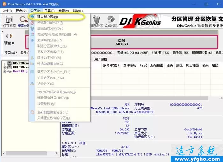
Task: Click 格式化当前分区(F) menu entry
Action: click(60, 23)
